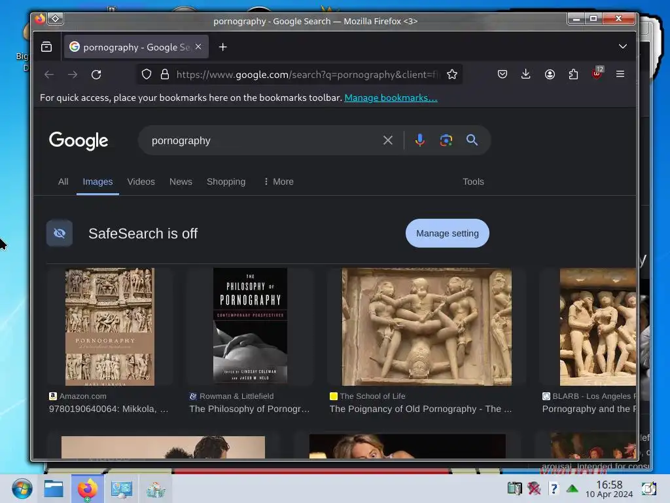Submit search with magnifier icon

click(x=472, y=140)
